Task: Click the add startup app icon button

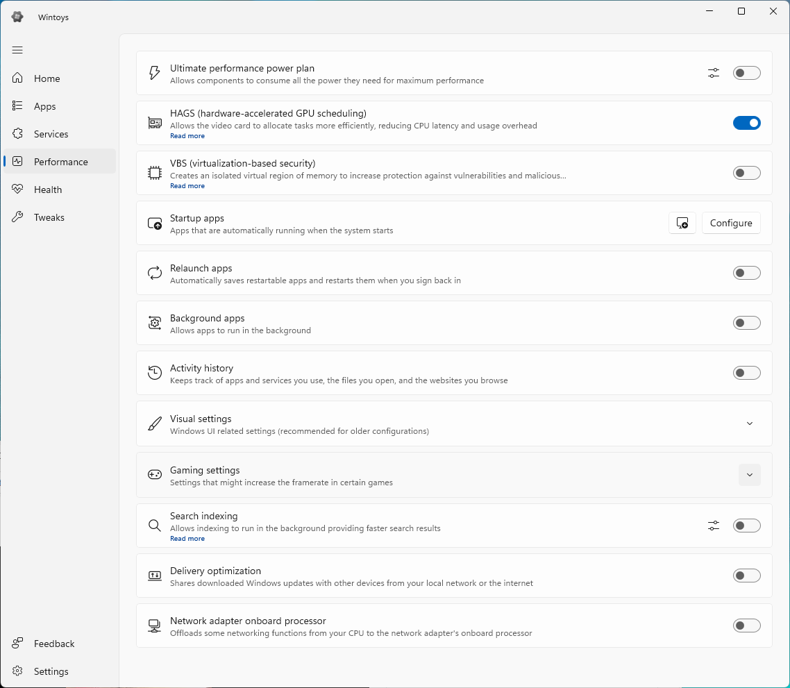Action: [682, 223]
